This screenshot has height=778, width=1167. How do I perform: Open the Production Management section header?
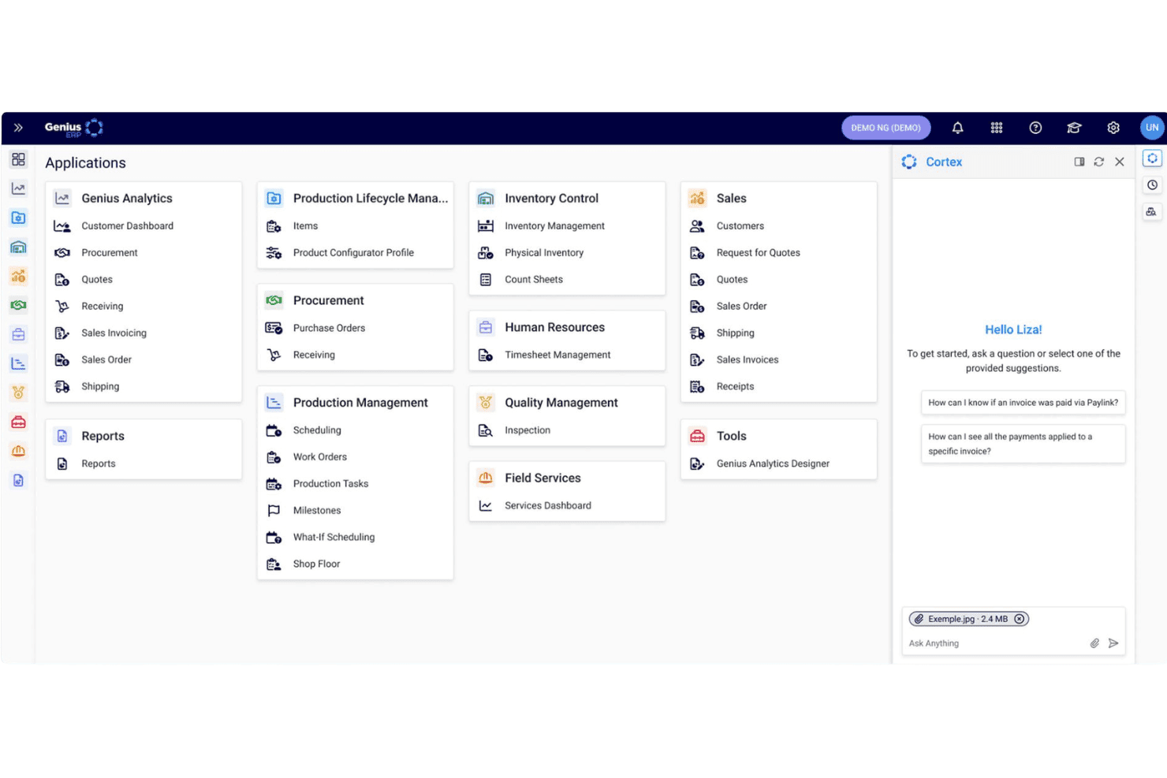click(x=360, y=403)
